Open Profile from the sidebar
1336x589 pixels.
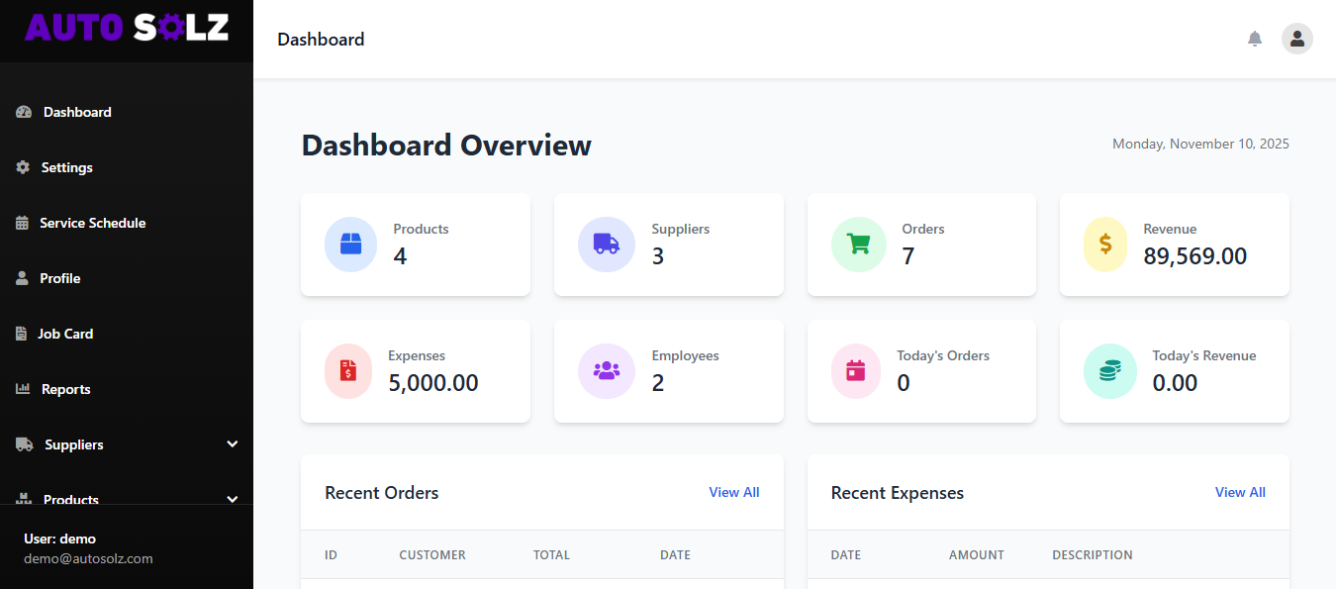(x=59, y=278)
